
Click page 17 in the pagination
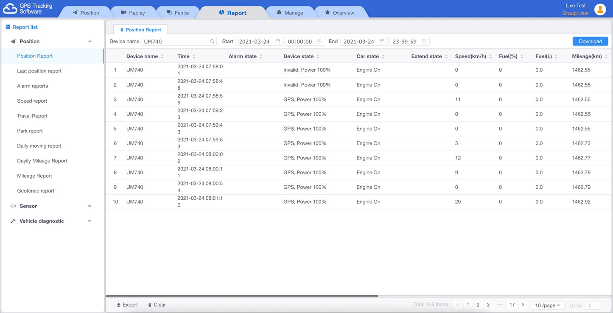coord(512,305)
